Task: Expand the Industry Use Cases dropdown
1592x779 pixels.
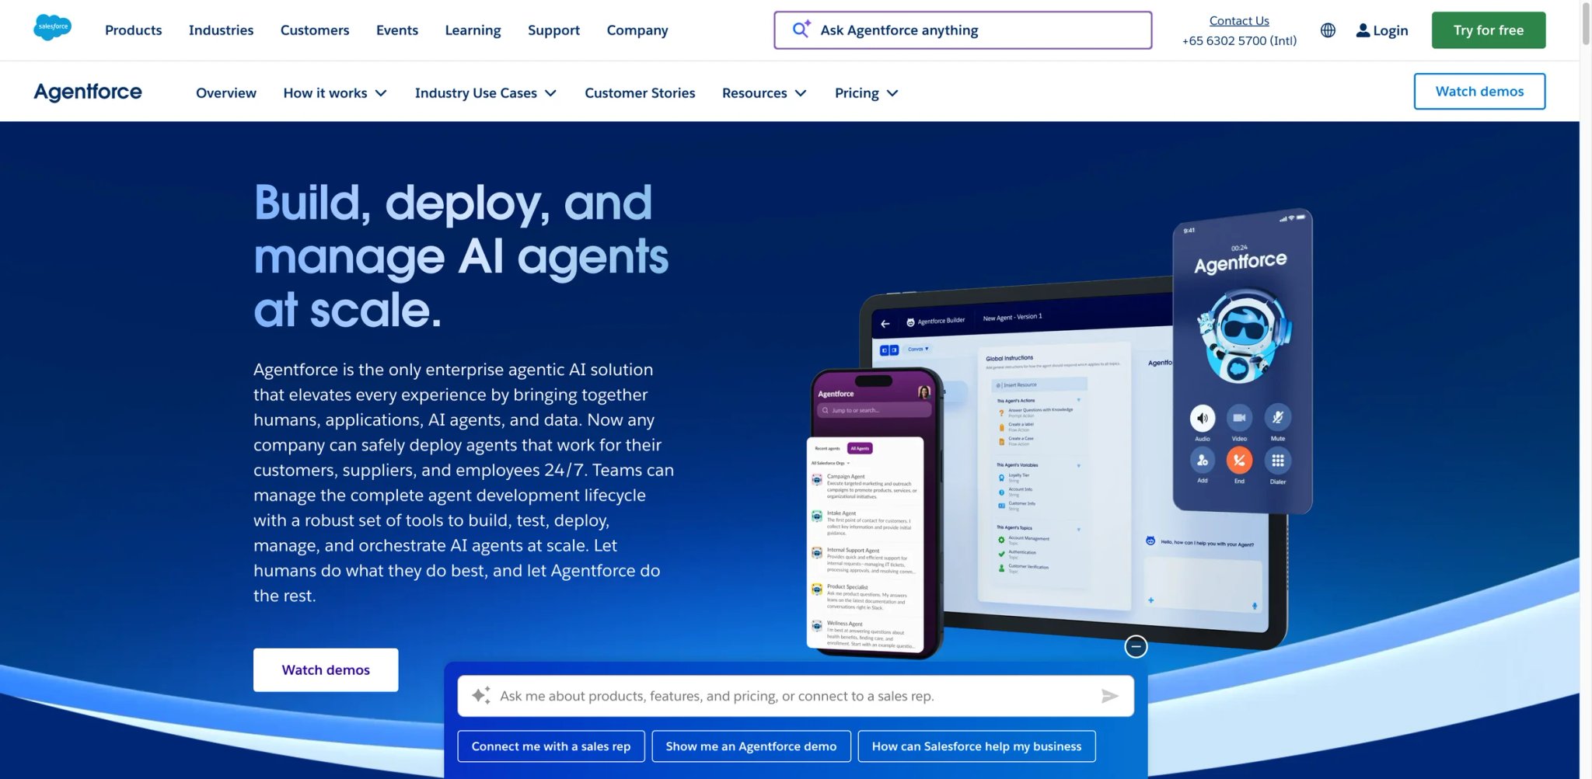Action: pos(486,93)
